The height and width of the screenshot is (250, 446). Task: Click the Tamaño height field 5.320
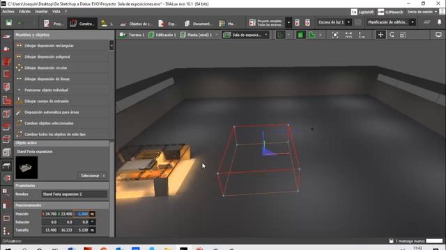pyautogui.click(x=82, y=230)
